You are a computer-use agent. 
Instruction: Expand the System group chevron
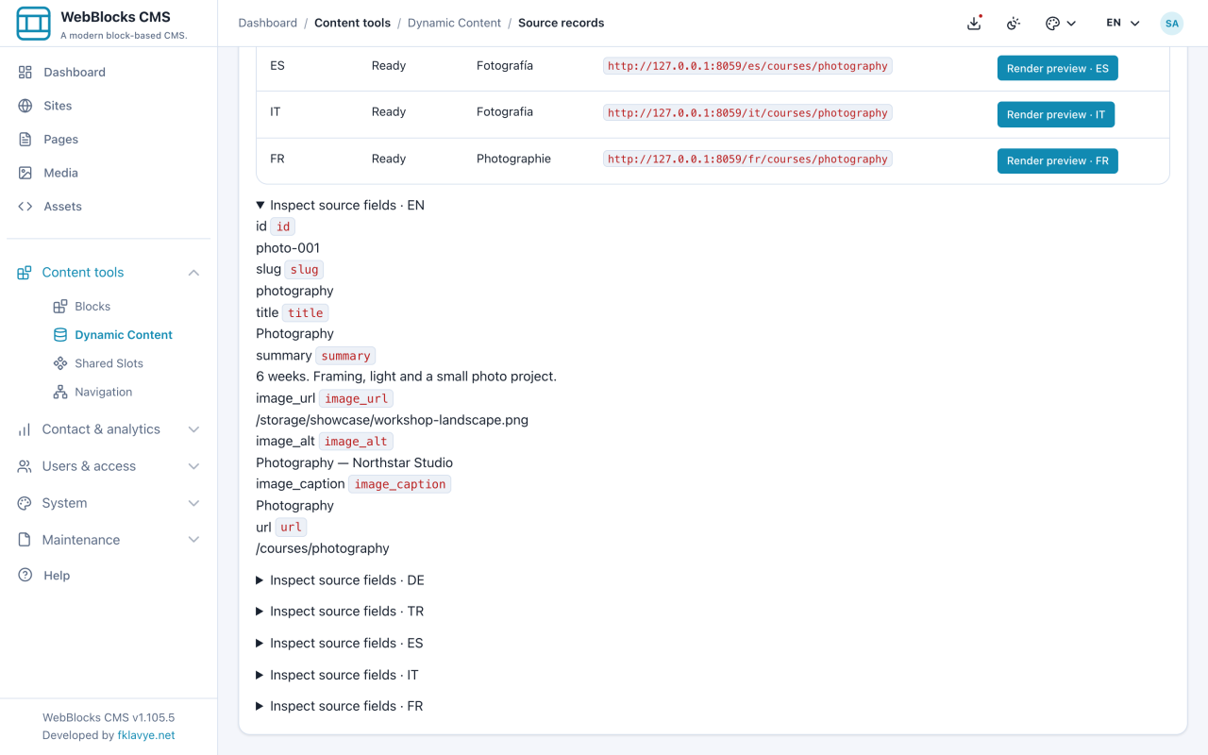[x=193, y=503]
